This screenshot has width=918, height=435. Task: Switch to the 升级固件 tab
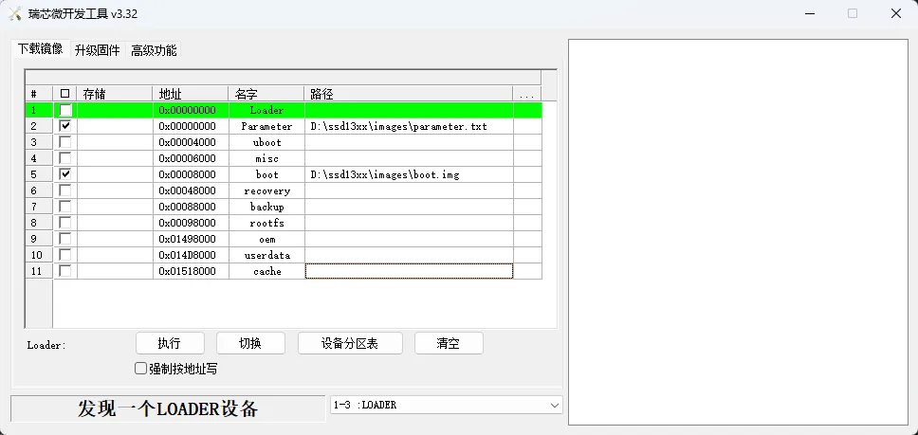[97, 50]
